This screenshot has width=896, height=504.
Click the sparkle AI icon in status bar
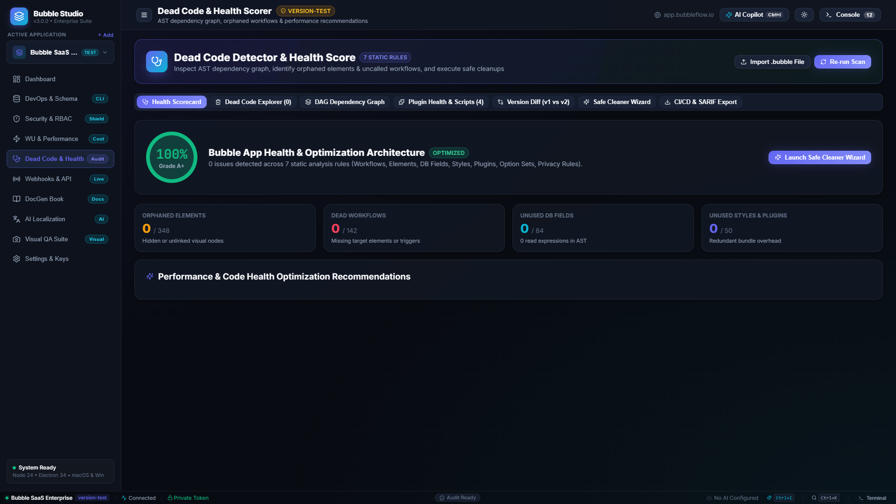[769, 498]
